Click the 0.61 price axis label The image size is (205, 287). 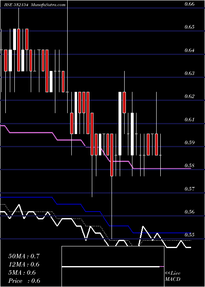pyautogui.click(x=189, y=120)
